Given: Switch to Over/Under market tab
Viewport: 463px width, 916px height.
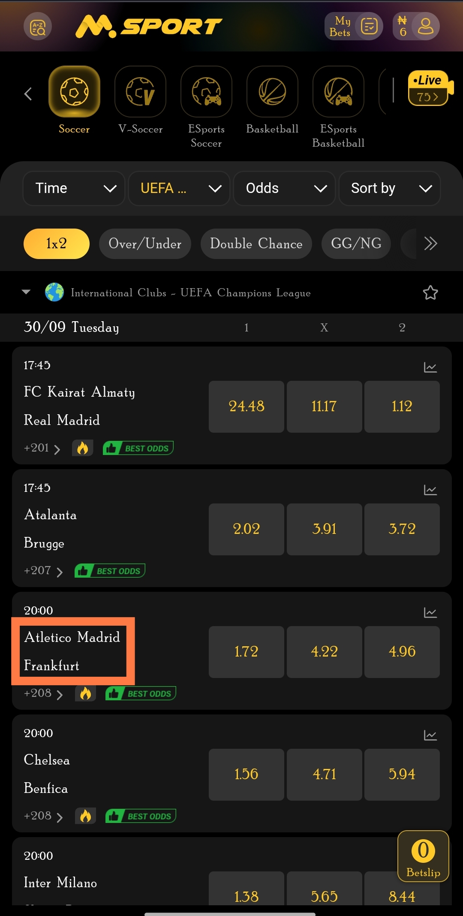Looking at the screenshot, I should point(145,244).
